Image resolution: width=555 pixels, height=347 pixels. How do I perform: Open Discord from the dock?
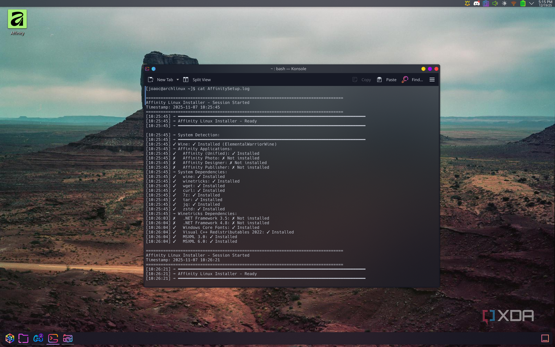click(38, 338)
